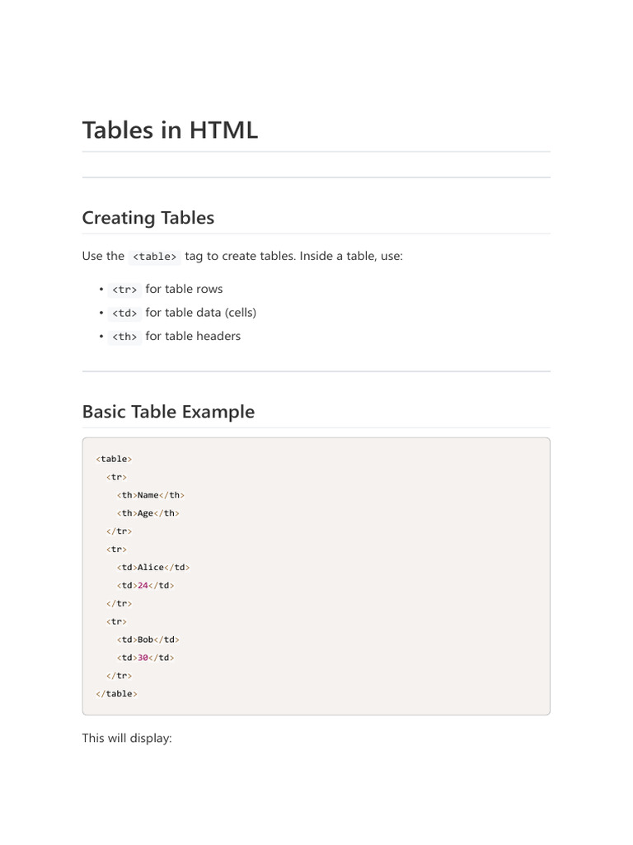The image size is (633, 845).
Task: Click the <th> code in the bullet list
Action: point(124,337)
